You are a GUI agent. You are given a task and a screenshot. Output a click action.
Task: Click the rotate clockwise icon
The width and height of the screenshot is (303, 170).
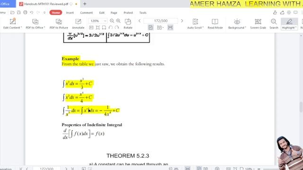click(x=117, y=27)
